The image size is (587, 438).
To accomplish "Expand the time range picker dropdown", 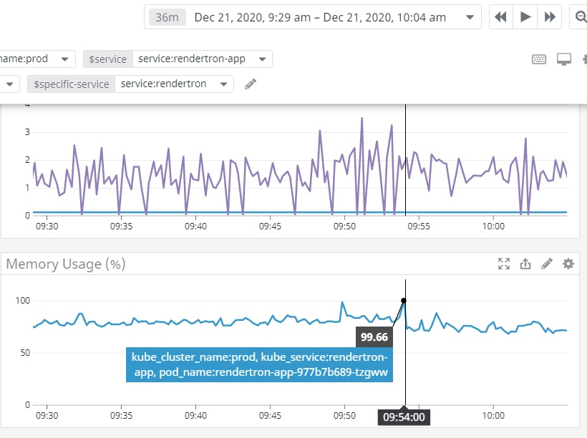I will pyautogui.click(x=469, y=17).
